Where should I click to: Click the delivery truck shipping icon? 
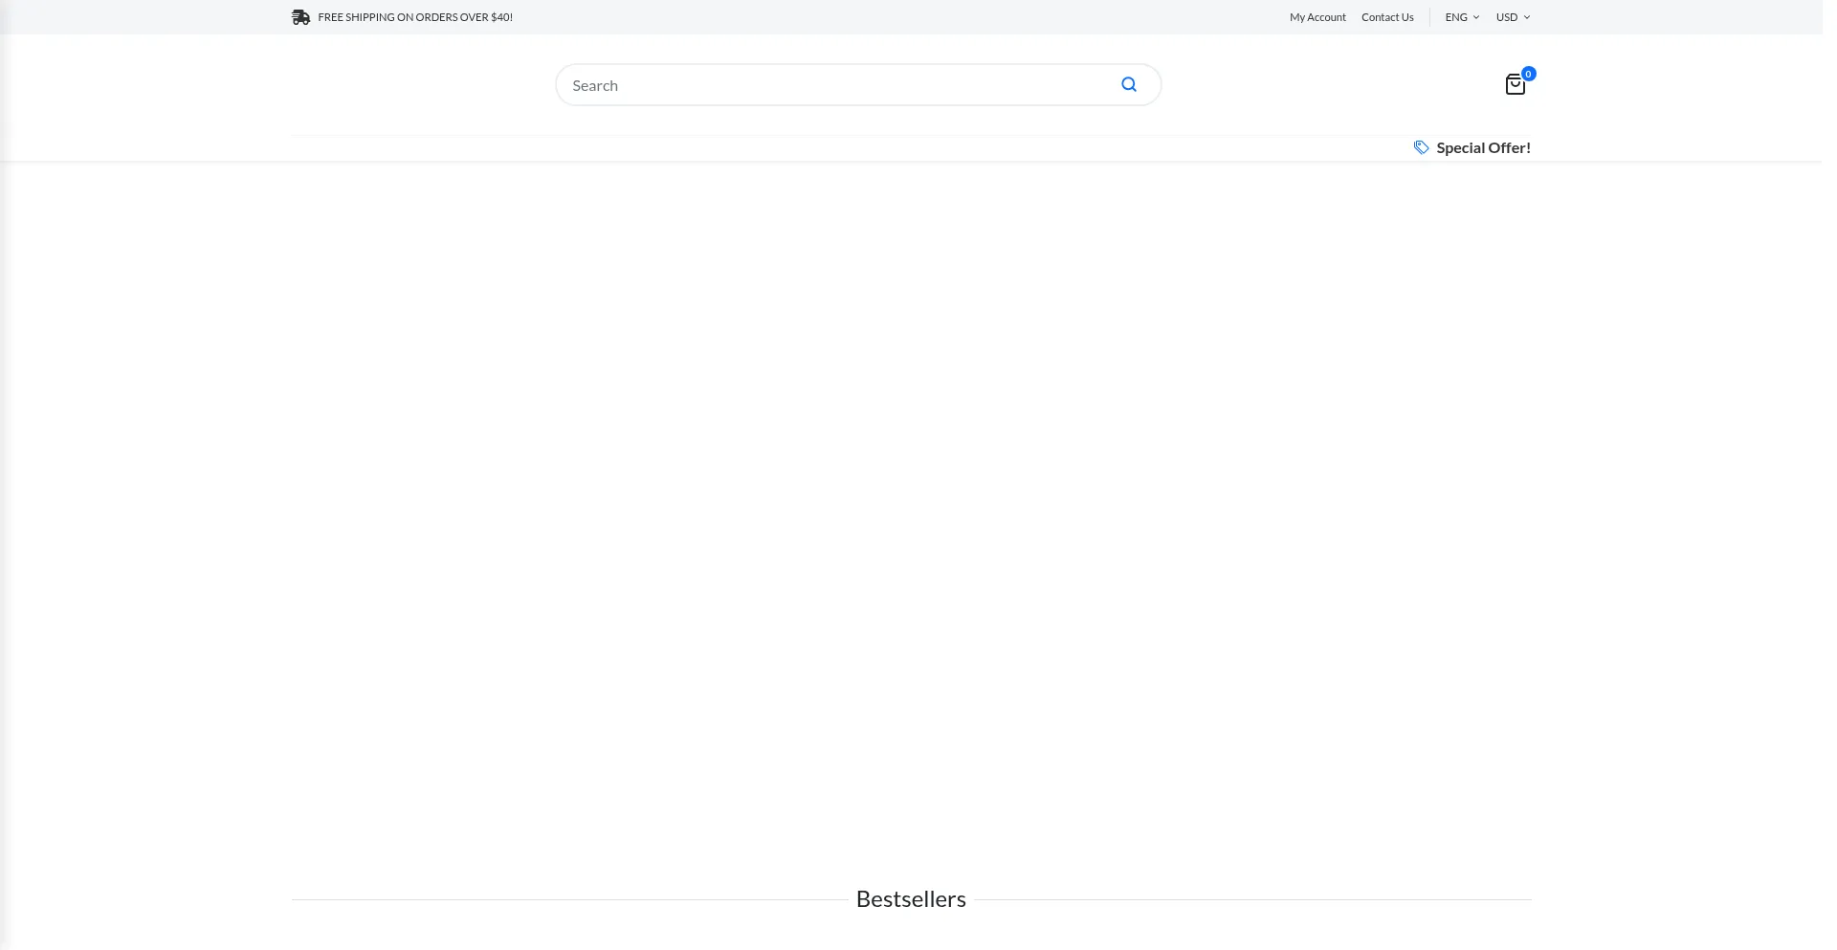tap(300, 17)
